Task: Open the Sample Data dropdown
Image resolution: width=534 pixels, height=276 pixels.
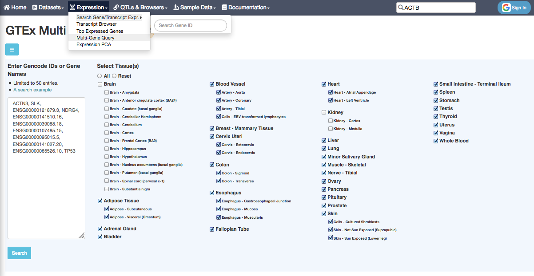Action: coord(194,8)
